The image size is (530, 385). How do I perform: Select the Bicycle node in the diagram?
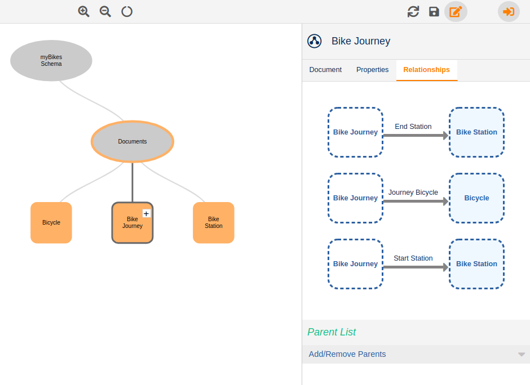pos(51,222)
